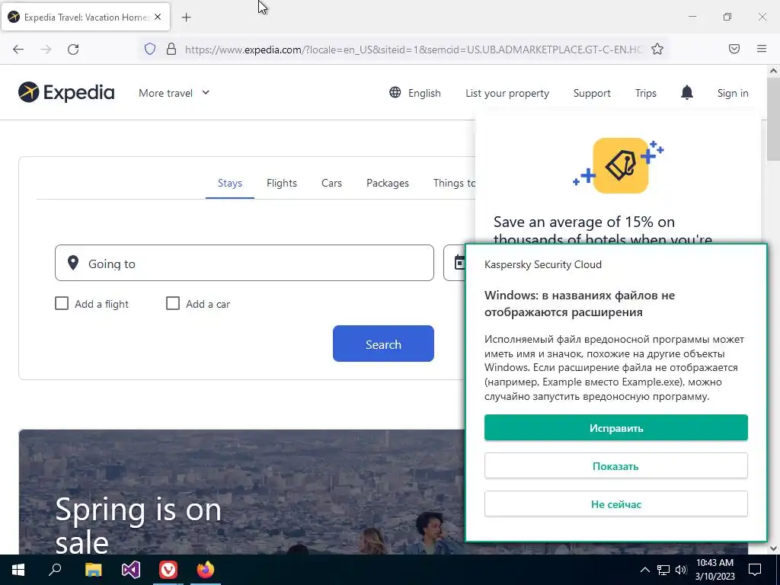Open the Things to do tab
This screenshot has height=585, width=780.
point(454,183)
